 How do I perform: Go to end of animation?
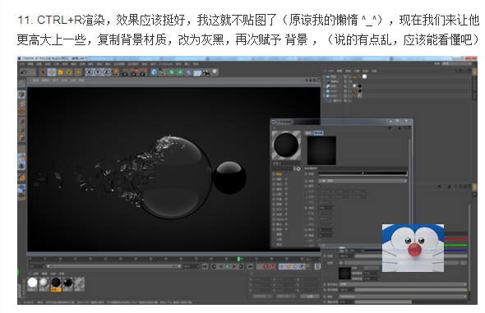pos(250,267)
